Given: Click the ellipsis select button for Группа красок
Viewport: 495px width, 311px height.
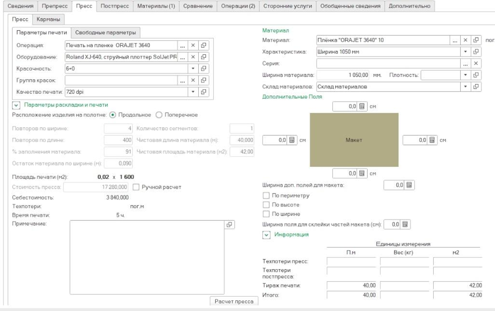Looking at the screenshot, I should [x=182, y=80].
